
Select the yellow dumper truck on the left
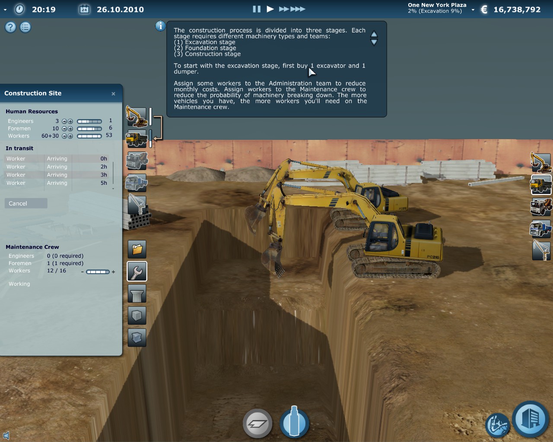click(x=137, y=139)
